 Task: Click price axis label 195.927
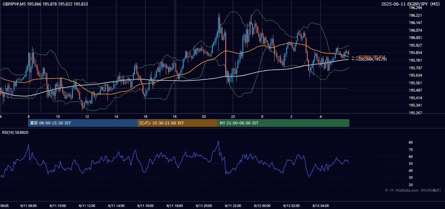pos(415,45)
